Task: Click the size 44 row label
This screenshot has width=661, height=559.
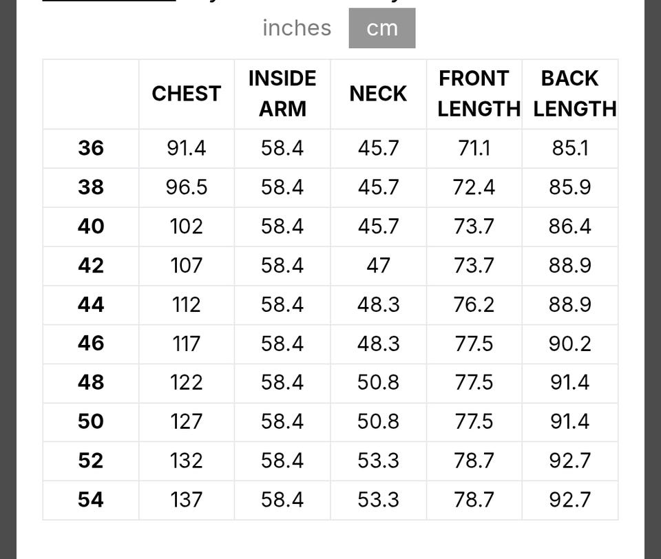Action: click(x=91, y=304)
